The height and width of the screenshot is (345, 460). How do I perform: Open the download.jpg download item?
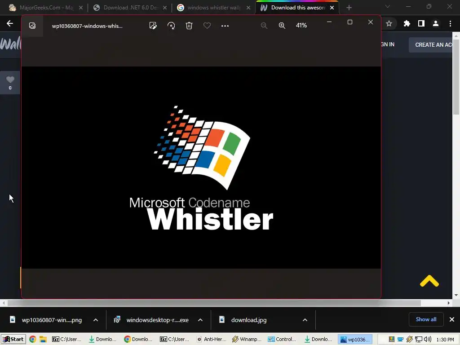coord(243,320)
